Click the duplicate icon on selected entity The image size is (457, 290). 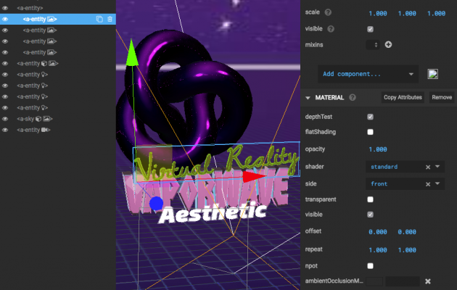pos(99,19)
